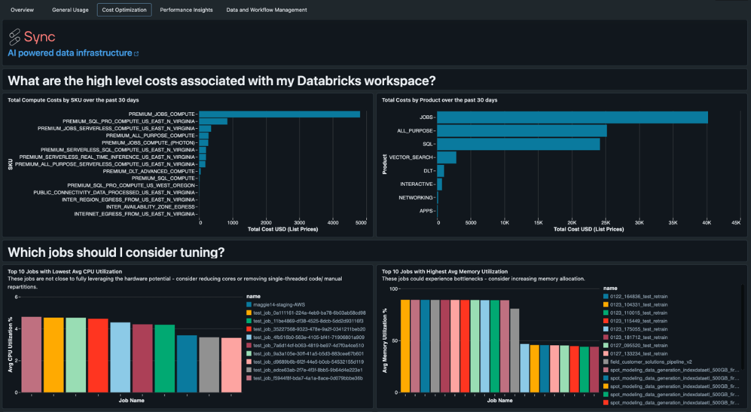The image size is (751, 412).
Task: Click the Cost Optimization tab
Action: [x=125, y=10]
